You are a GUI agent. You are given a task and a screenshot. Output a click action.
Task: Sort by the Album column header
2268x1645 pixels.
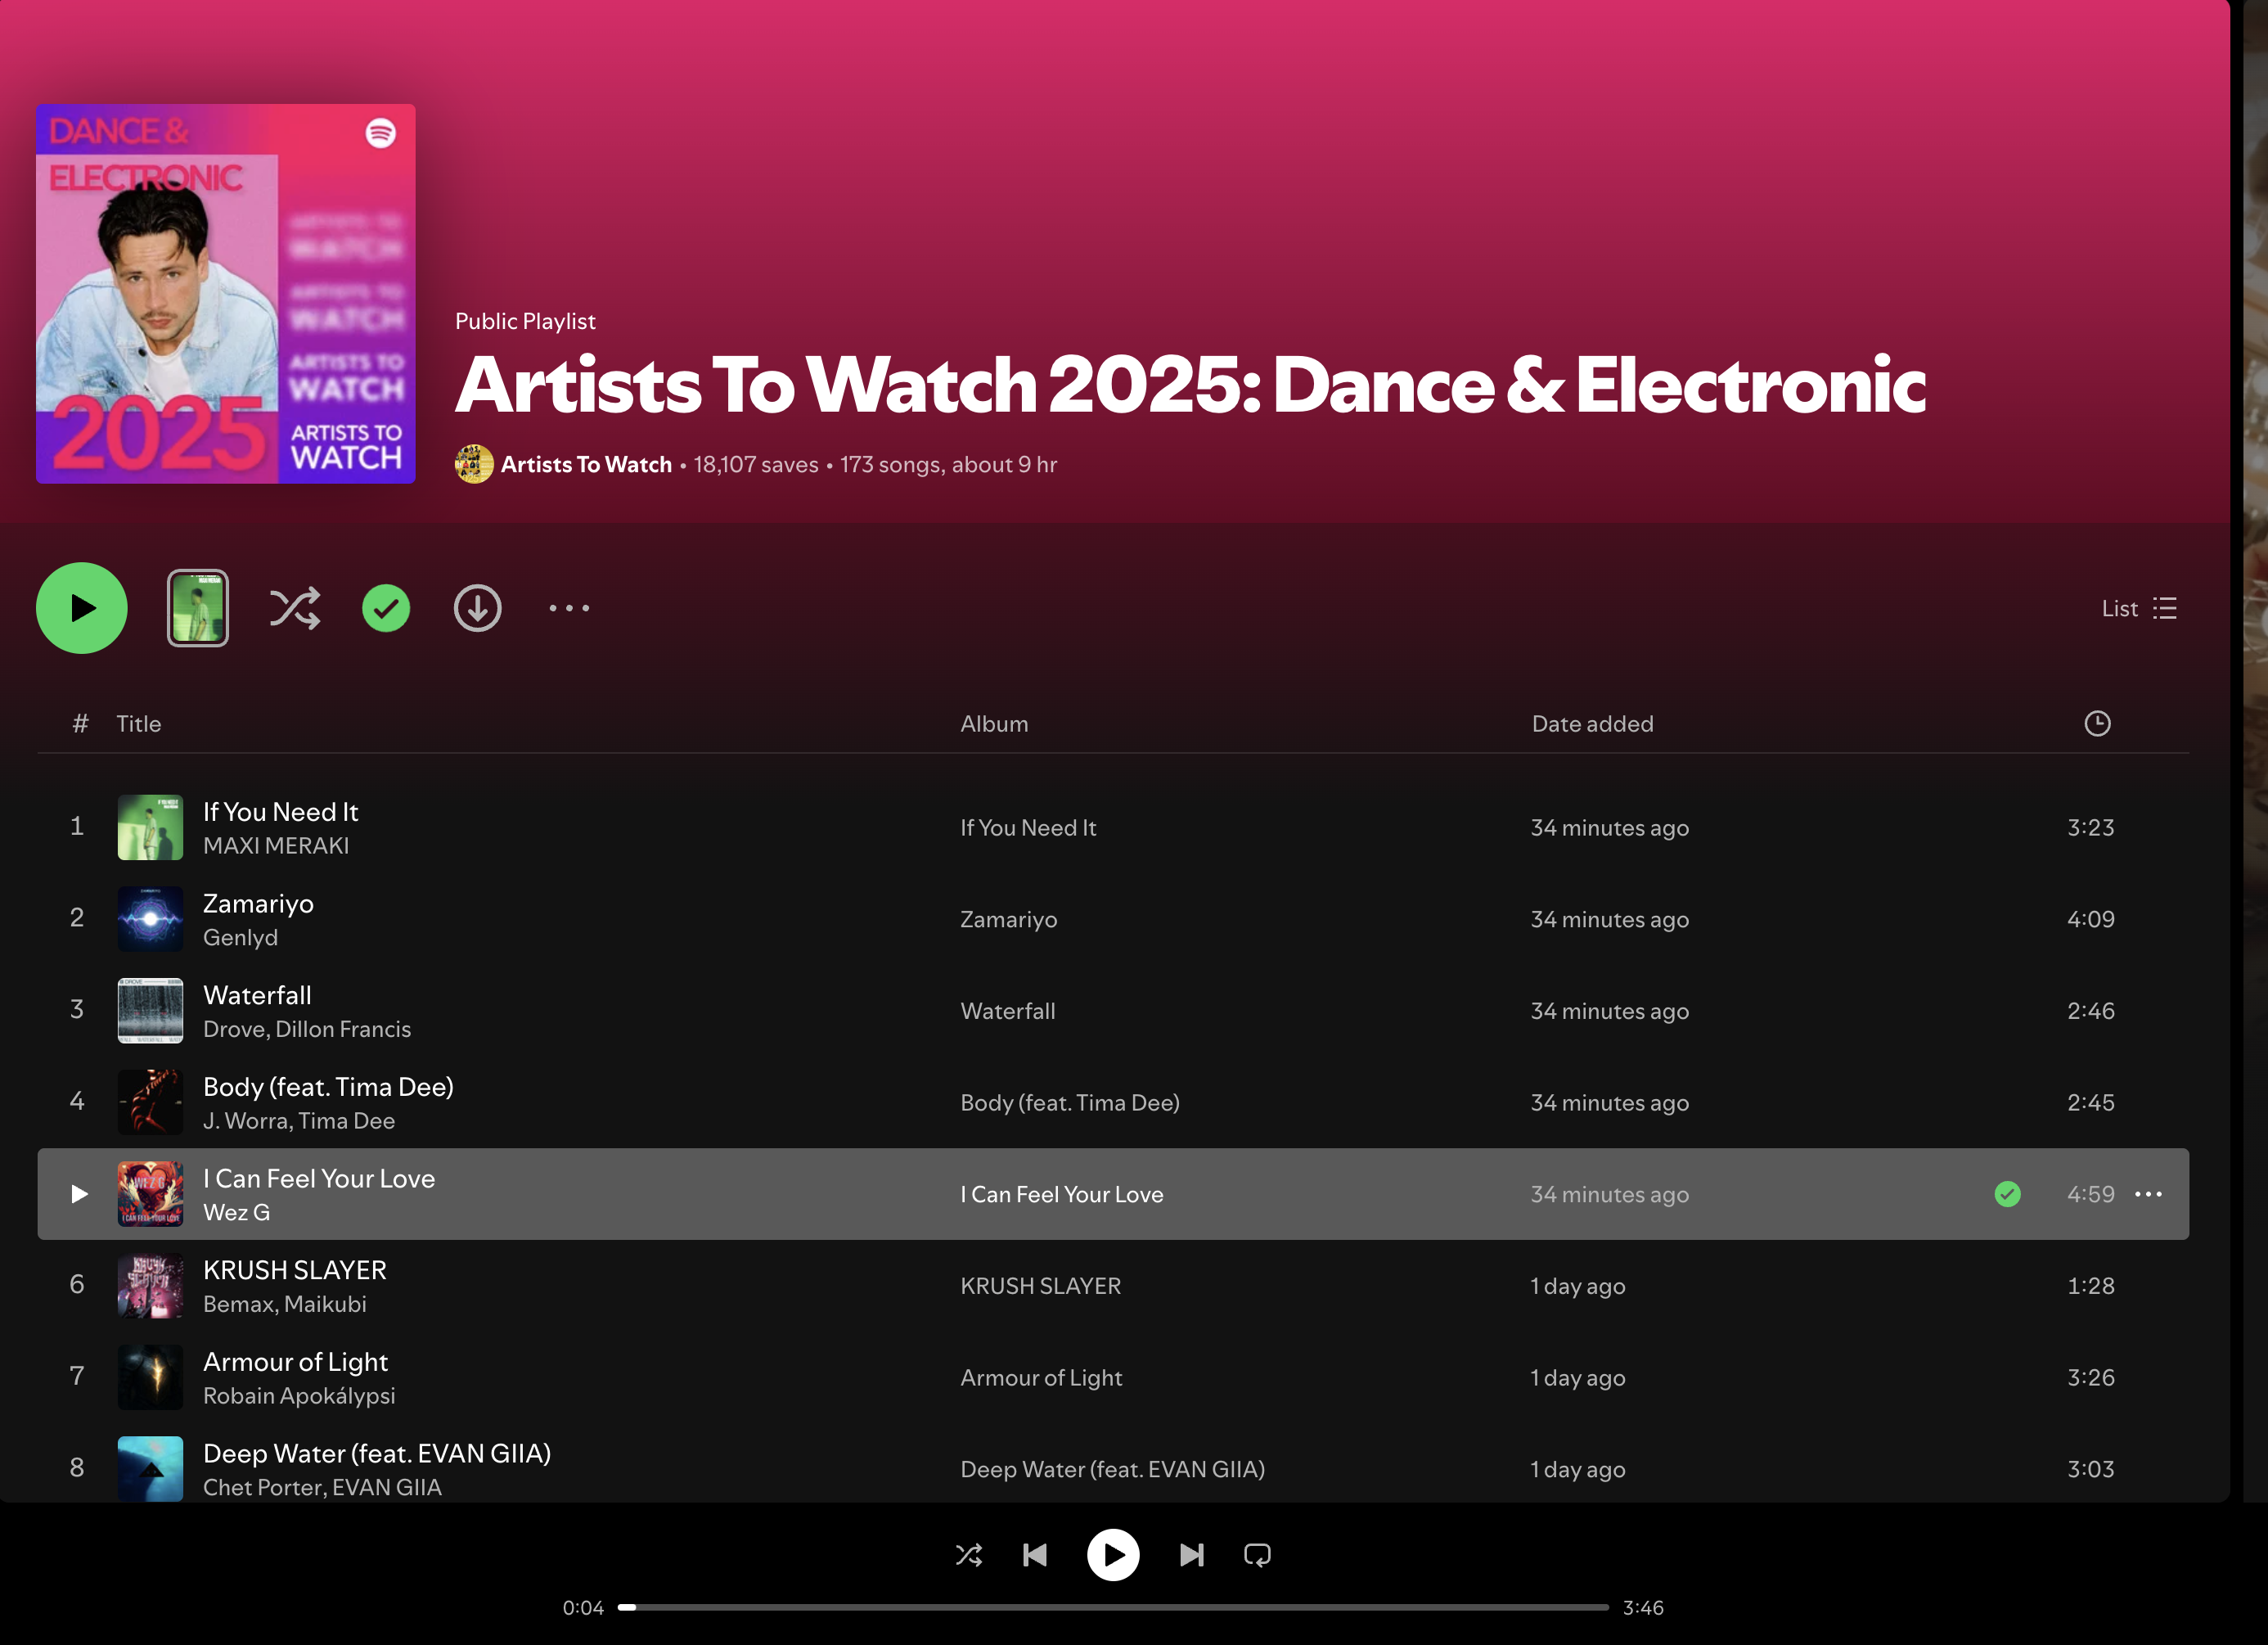point(994,723)
